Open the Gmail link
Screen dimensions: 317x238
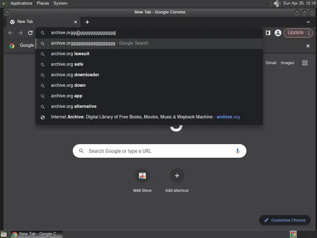coord(271,63)
